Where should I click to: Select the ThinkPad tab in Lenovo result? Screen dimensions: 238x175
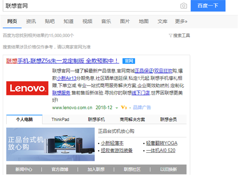point(60,119)
